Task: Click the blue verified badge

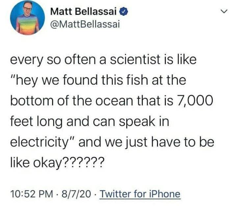Action: (x=123, y=12)
